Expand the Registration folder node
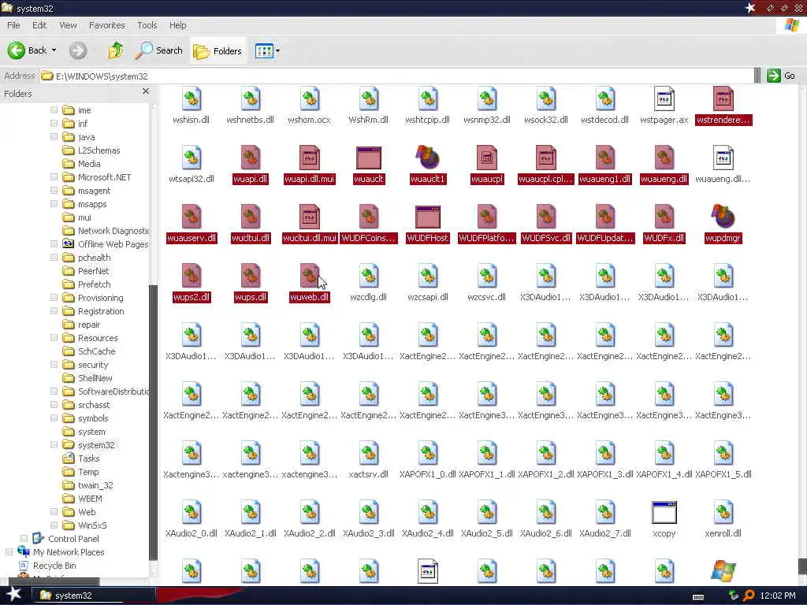Viewport: 807px width, 605px height. [54, 310]
